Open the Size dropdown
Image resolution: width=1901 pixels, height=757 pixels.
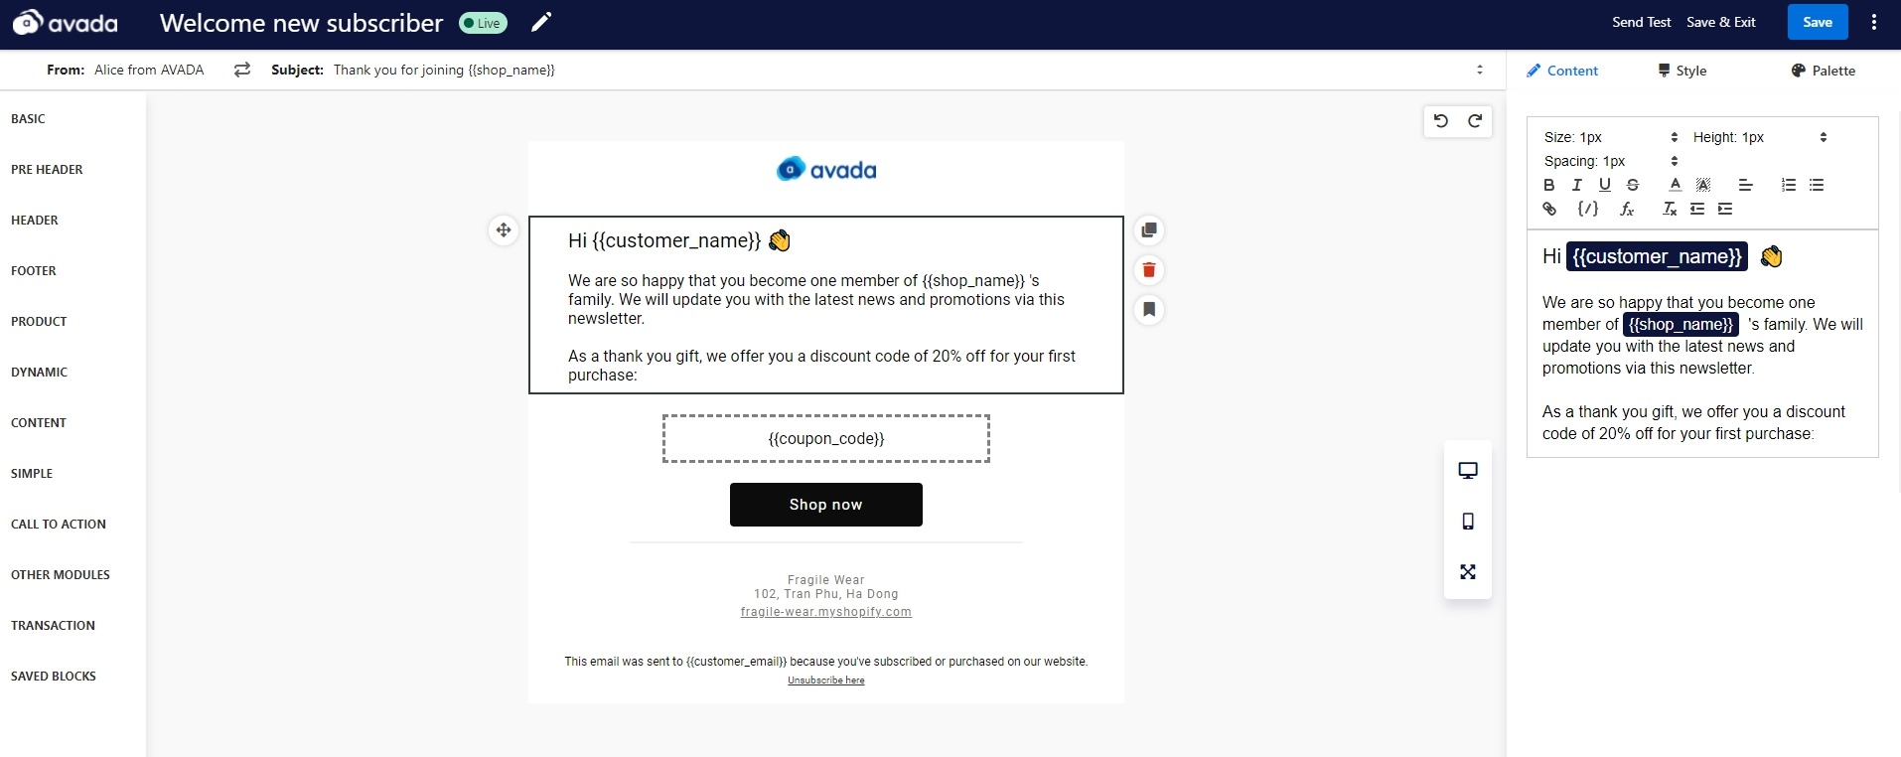[x=1610, y=137]
